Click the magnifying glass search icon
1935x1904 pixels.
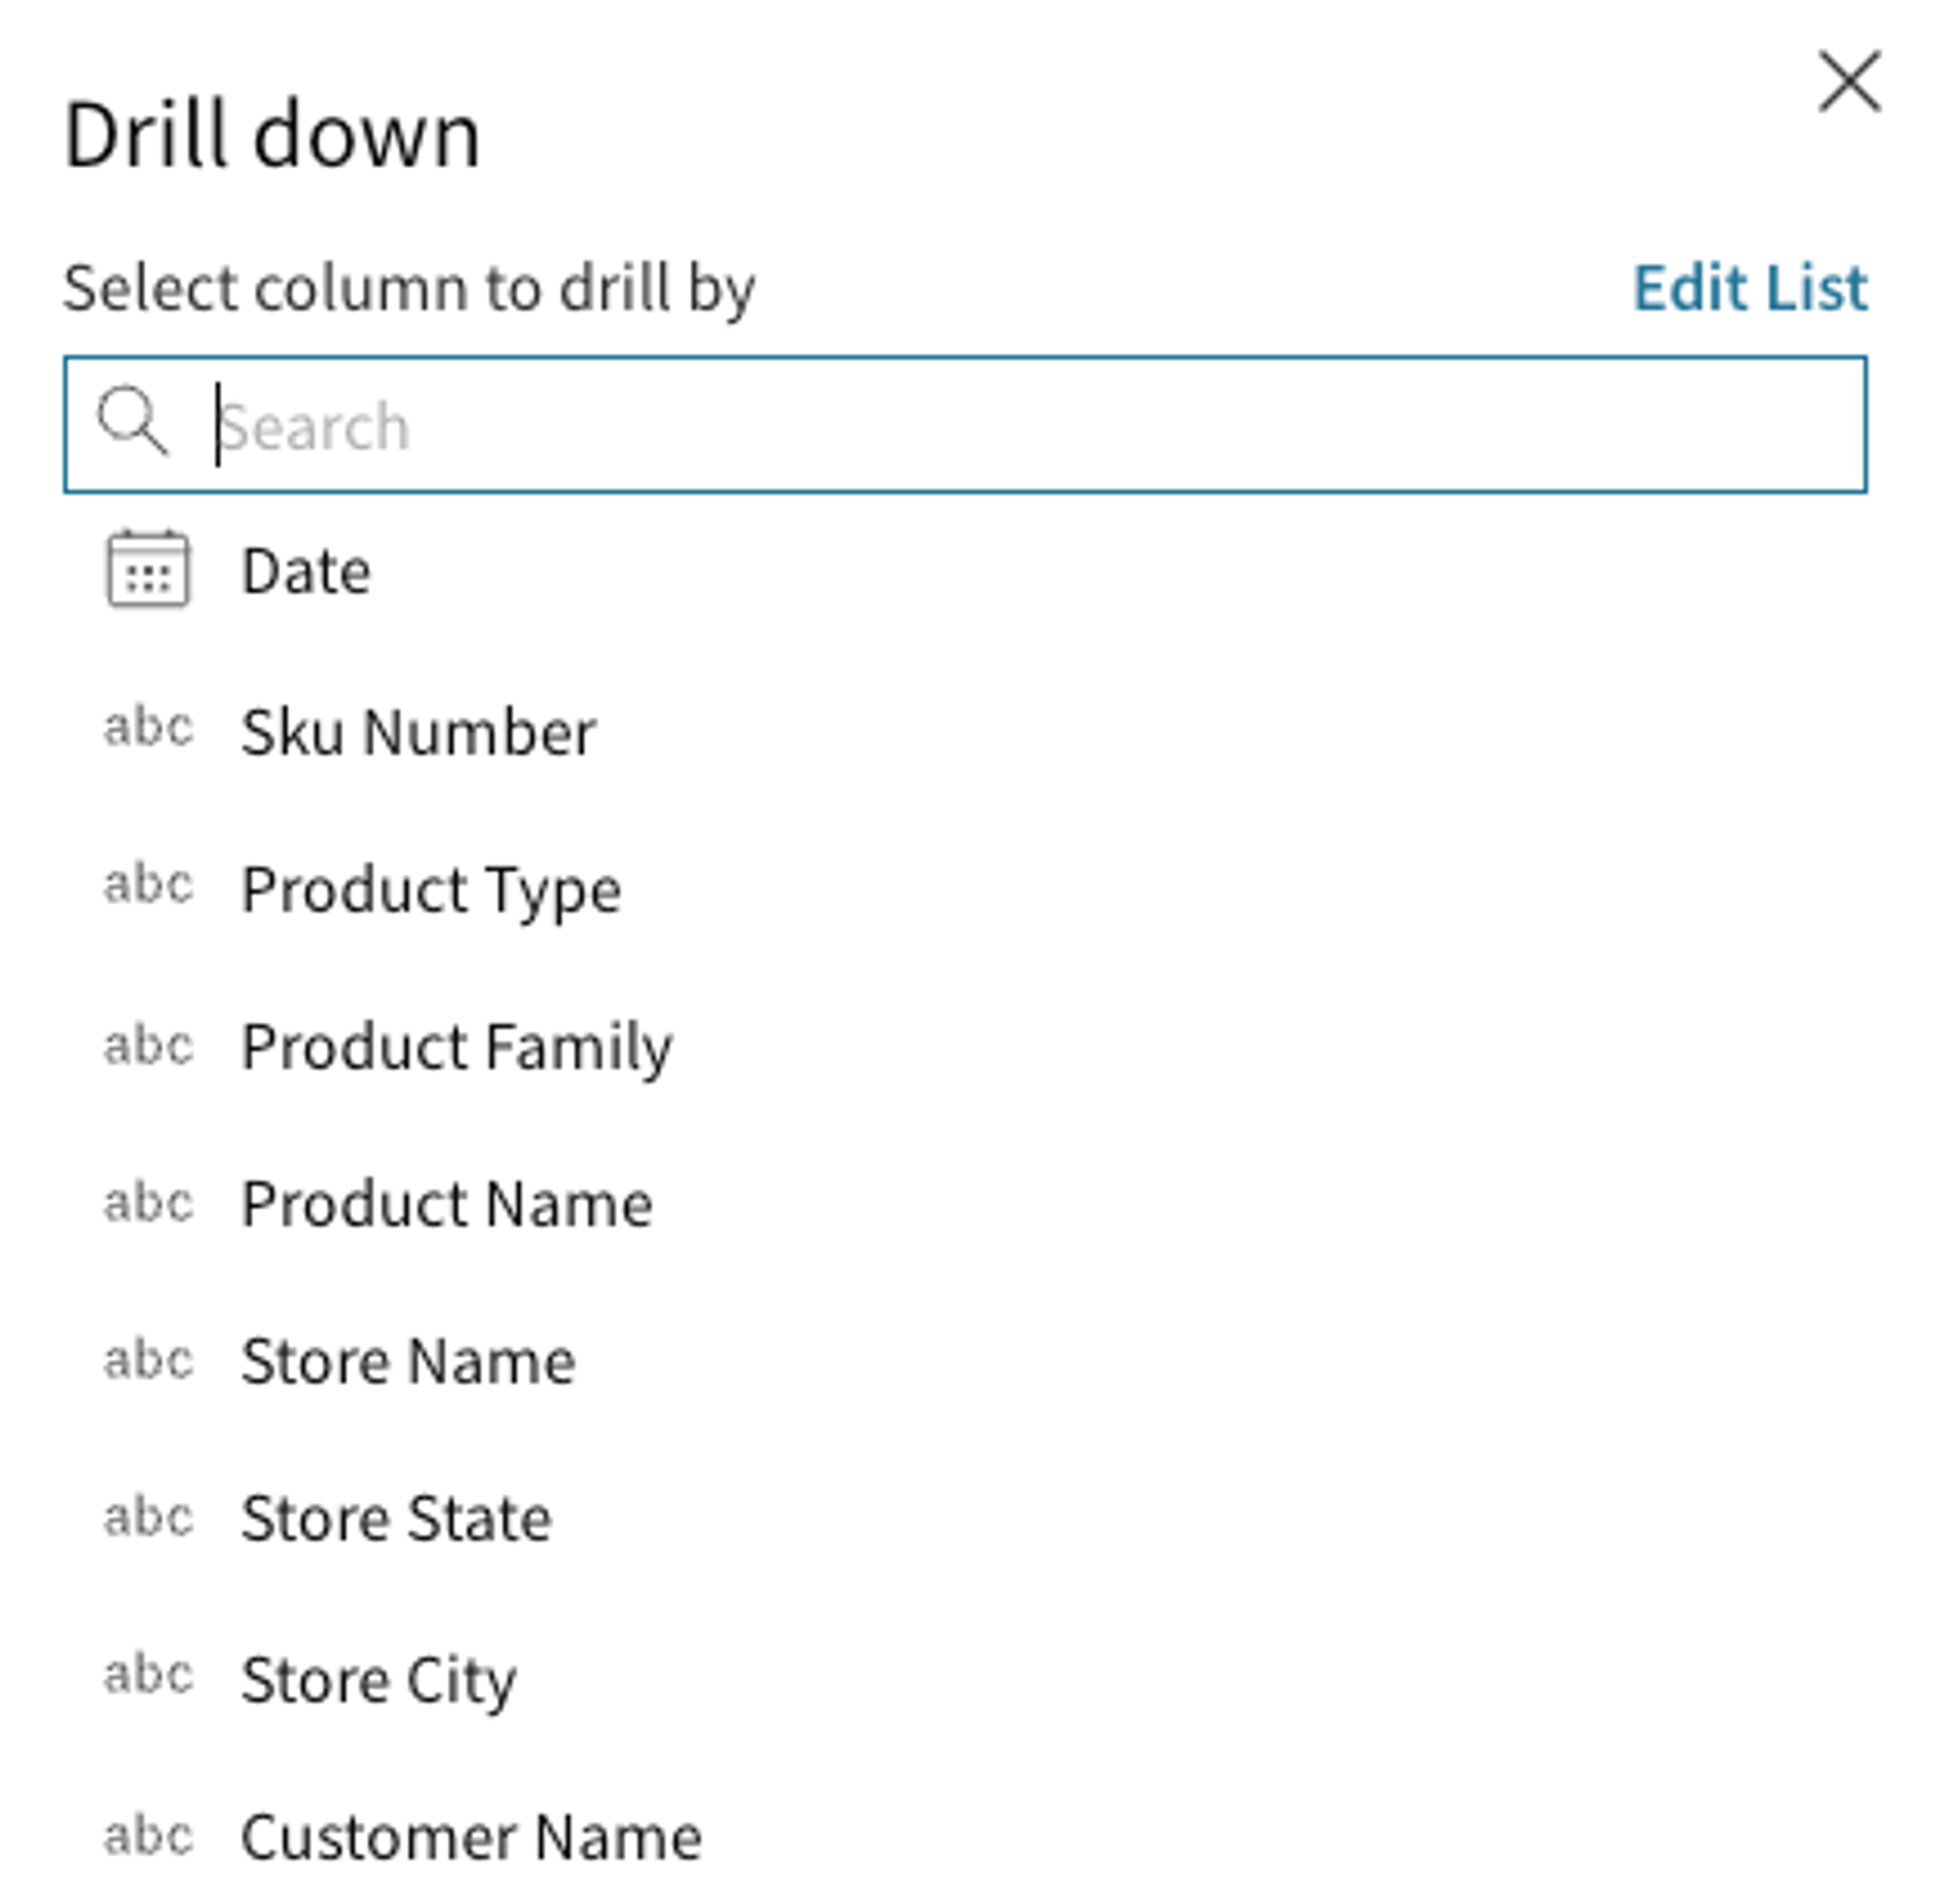[133, 421]
